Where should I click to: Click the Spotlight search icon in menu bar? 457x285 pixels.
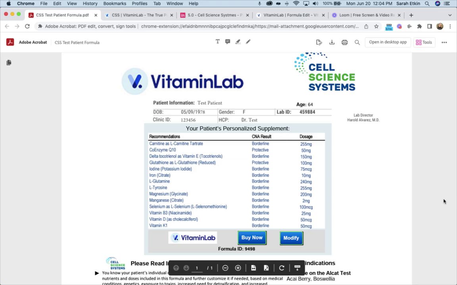click(427, 4)
